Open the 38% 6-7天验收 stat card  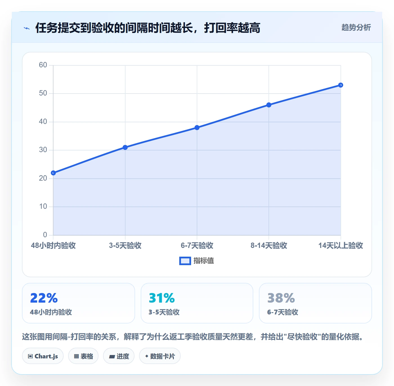[315, 303]
